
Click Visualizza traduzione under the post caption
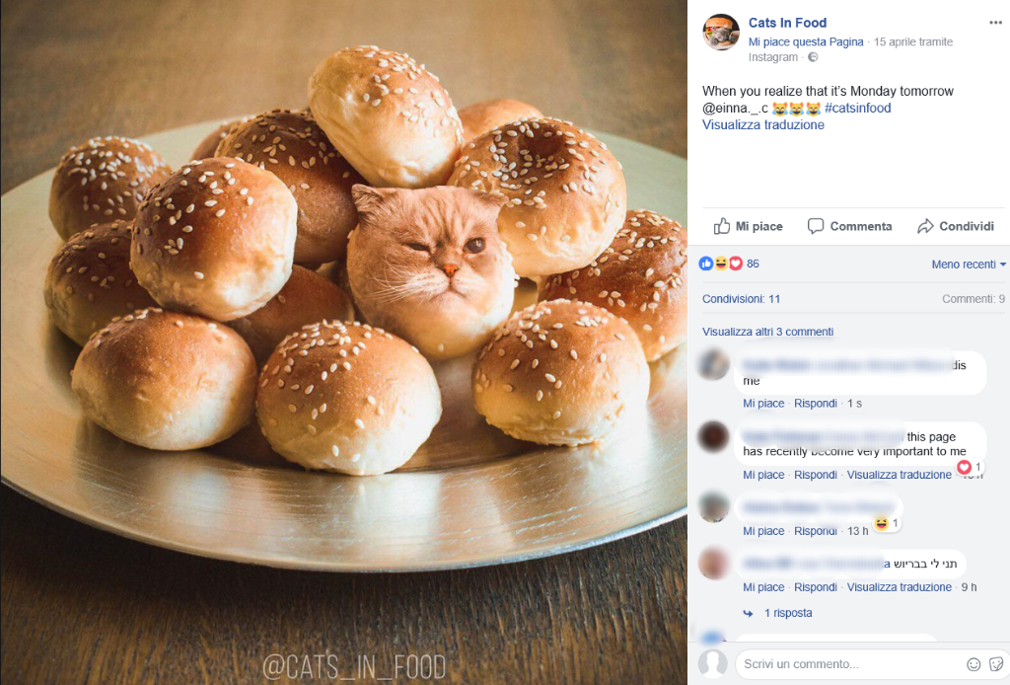[762, 125]
